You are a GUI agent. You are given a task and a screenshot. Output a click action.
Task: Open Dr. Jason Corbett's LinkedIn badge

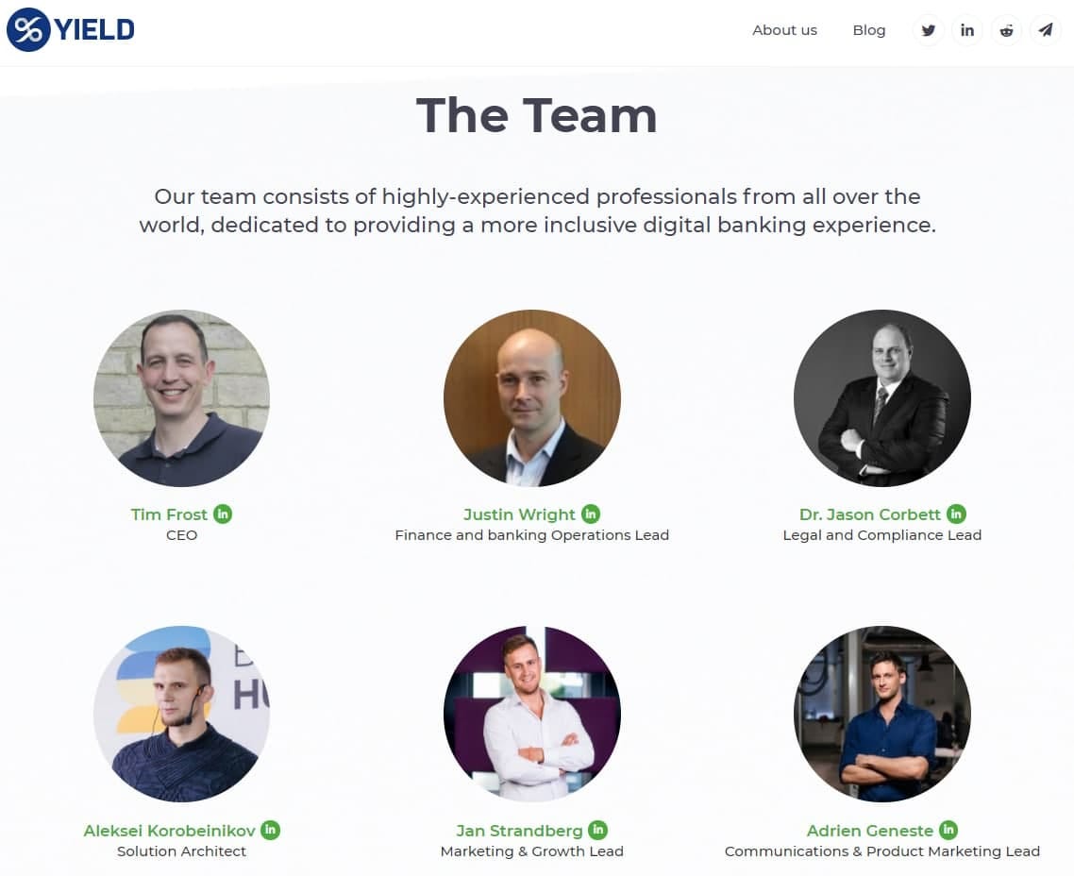[956, 514]
